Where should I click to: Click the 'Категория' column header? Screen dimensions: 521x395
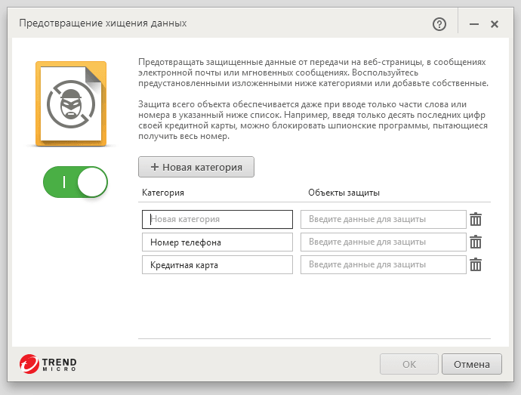[163, 193]
